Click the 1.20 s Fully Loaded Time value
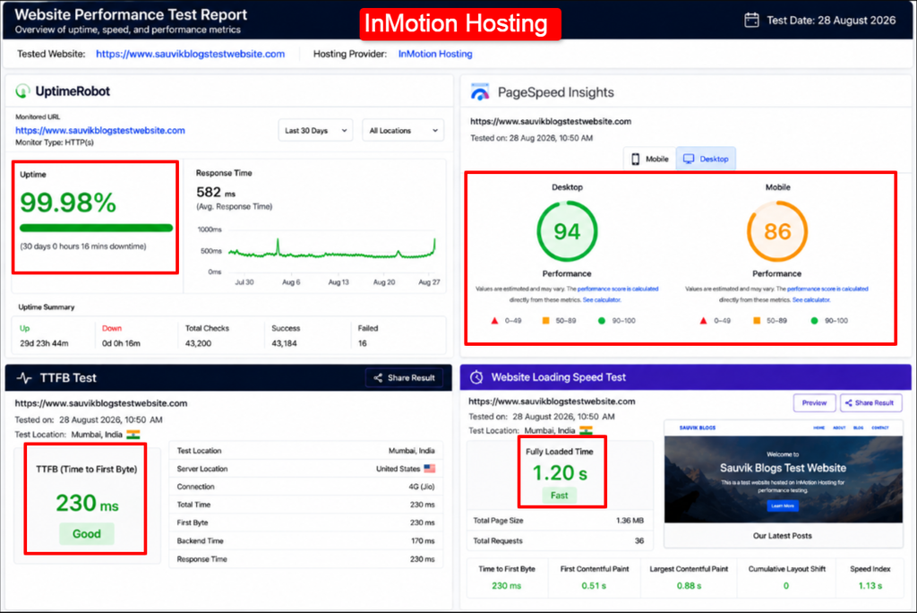The width and height of the screenshot is (917, 613). pos(560,473)
